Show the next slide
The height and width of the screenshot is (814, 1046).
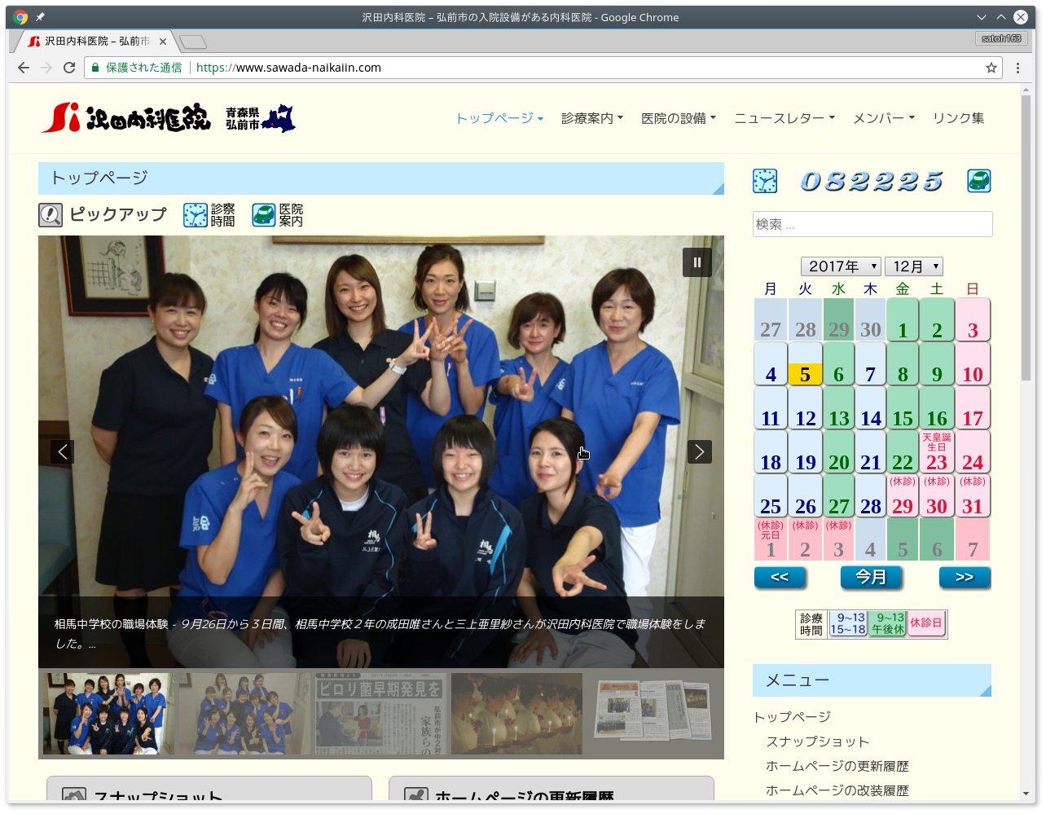click(x=700, y=451)
